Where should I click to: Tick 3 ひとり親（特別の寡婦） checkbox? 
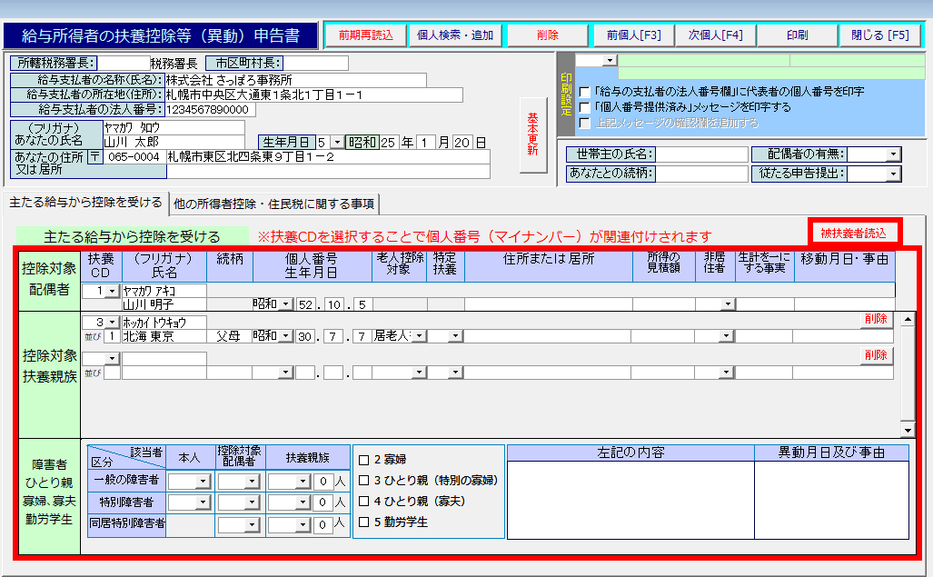(x=363, y=480)
